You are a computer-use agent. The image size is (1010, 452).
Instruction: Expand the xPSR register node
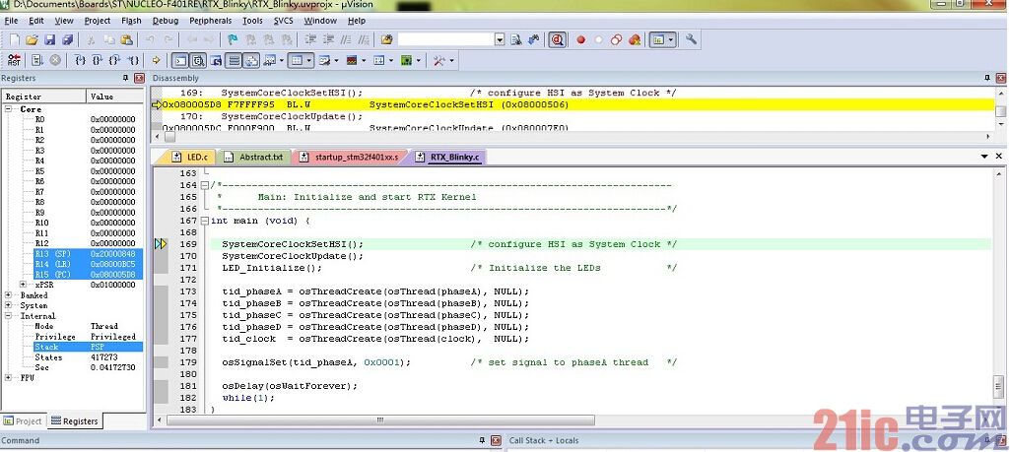pos(24,285)
